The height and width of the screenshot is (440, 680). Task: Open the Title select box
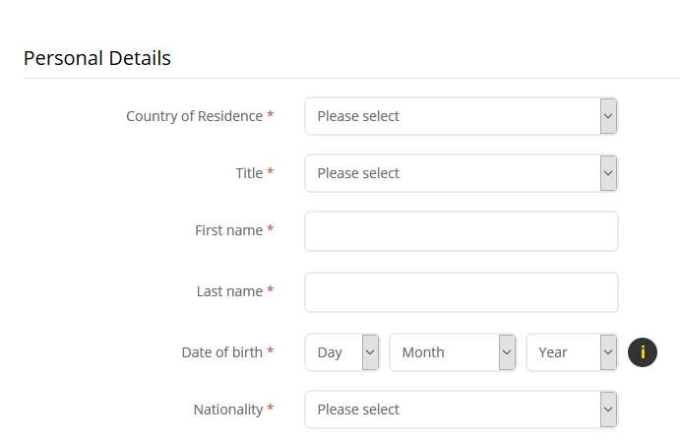tap(461, 173)
